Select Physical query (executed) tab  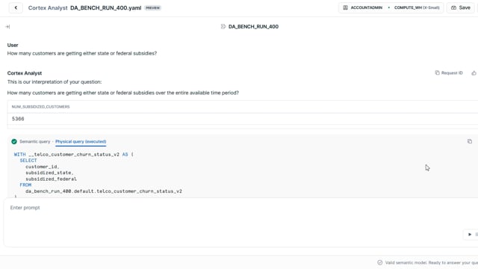click(x=81, y=141)
